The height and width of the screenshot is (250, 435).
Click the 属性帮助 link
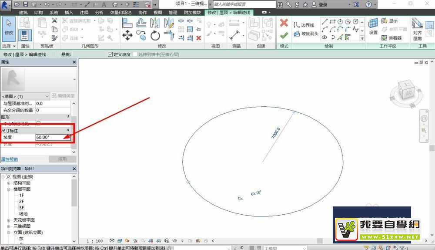[10, 159]
